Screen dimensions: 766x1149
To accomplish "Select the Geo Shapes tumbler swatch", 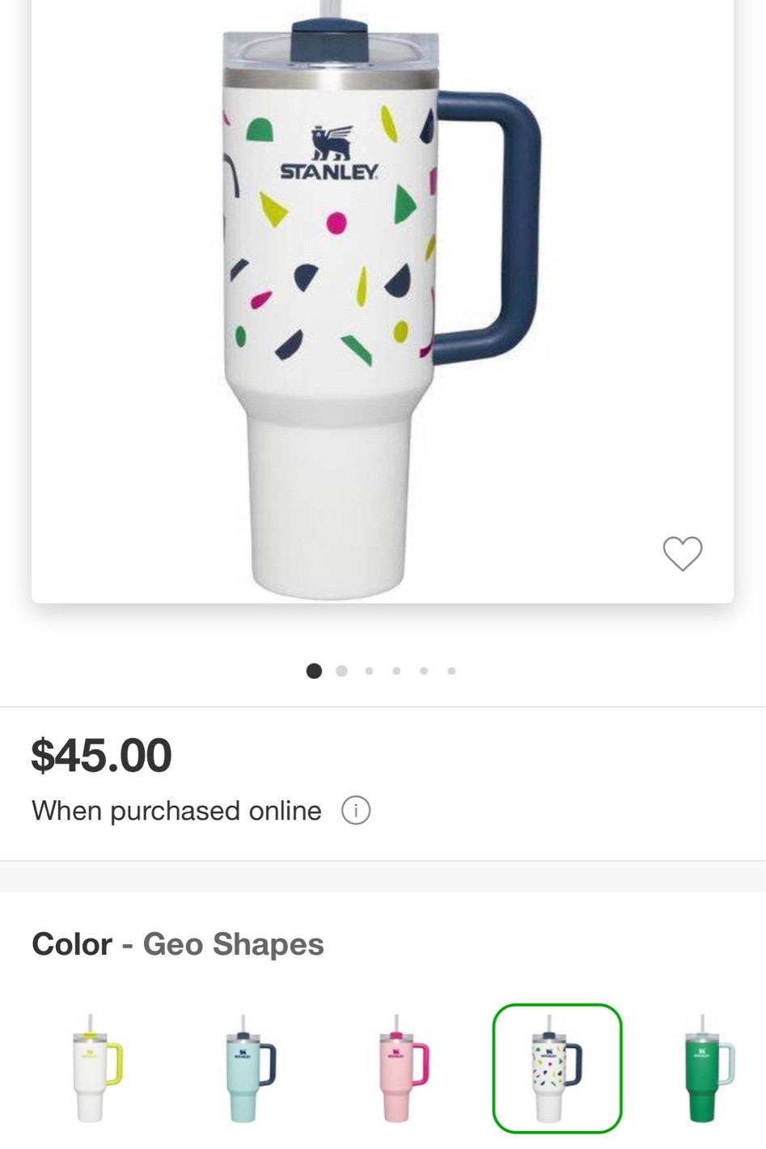I will point(557,1068).
